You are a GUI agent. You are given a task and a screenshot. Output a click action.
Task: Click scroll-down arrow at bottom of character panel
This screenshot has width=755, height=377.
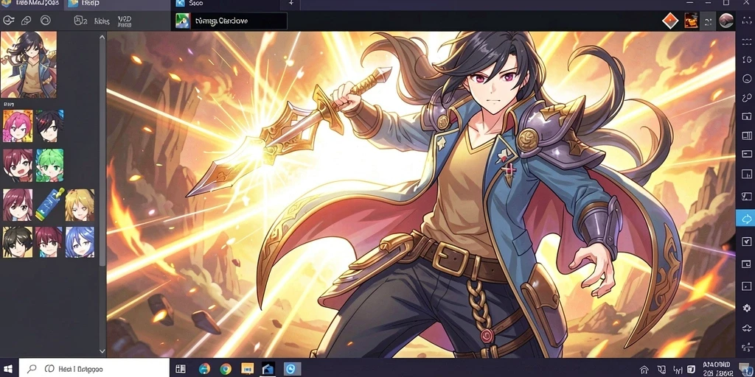pos(102,352)
